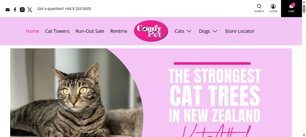Screen dimensions: 306x137
Task: Open the Instagram social icon
Action: click(22, 10)
